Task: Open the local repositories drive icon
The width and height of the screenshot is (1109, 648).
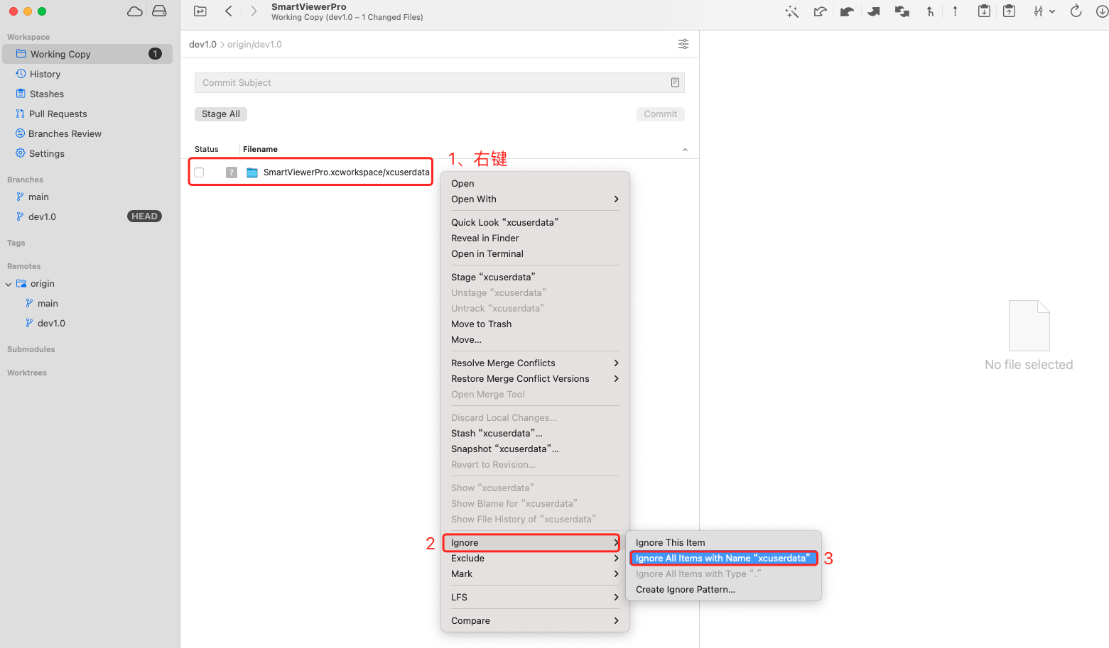Action: (x=159, y=11)
